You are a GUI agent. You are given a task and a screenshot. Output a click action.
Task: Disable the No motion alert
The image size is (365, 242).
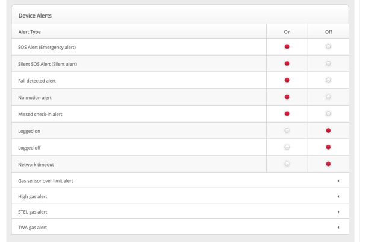328,97
